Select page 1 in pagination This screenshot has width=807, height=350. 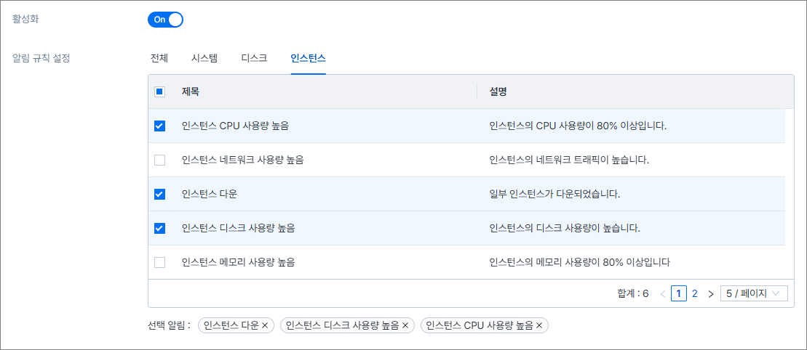click(678, 294)
